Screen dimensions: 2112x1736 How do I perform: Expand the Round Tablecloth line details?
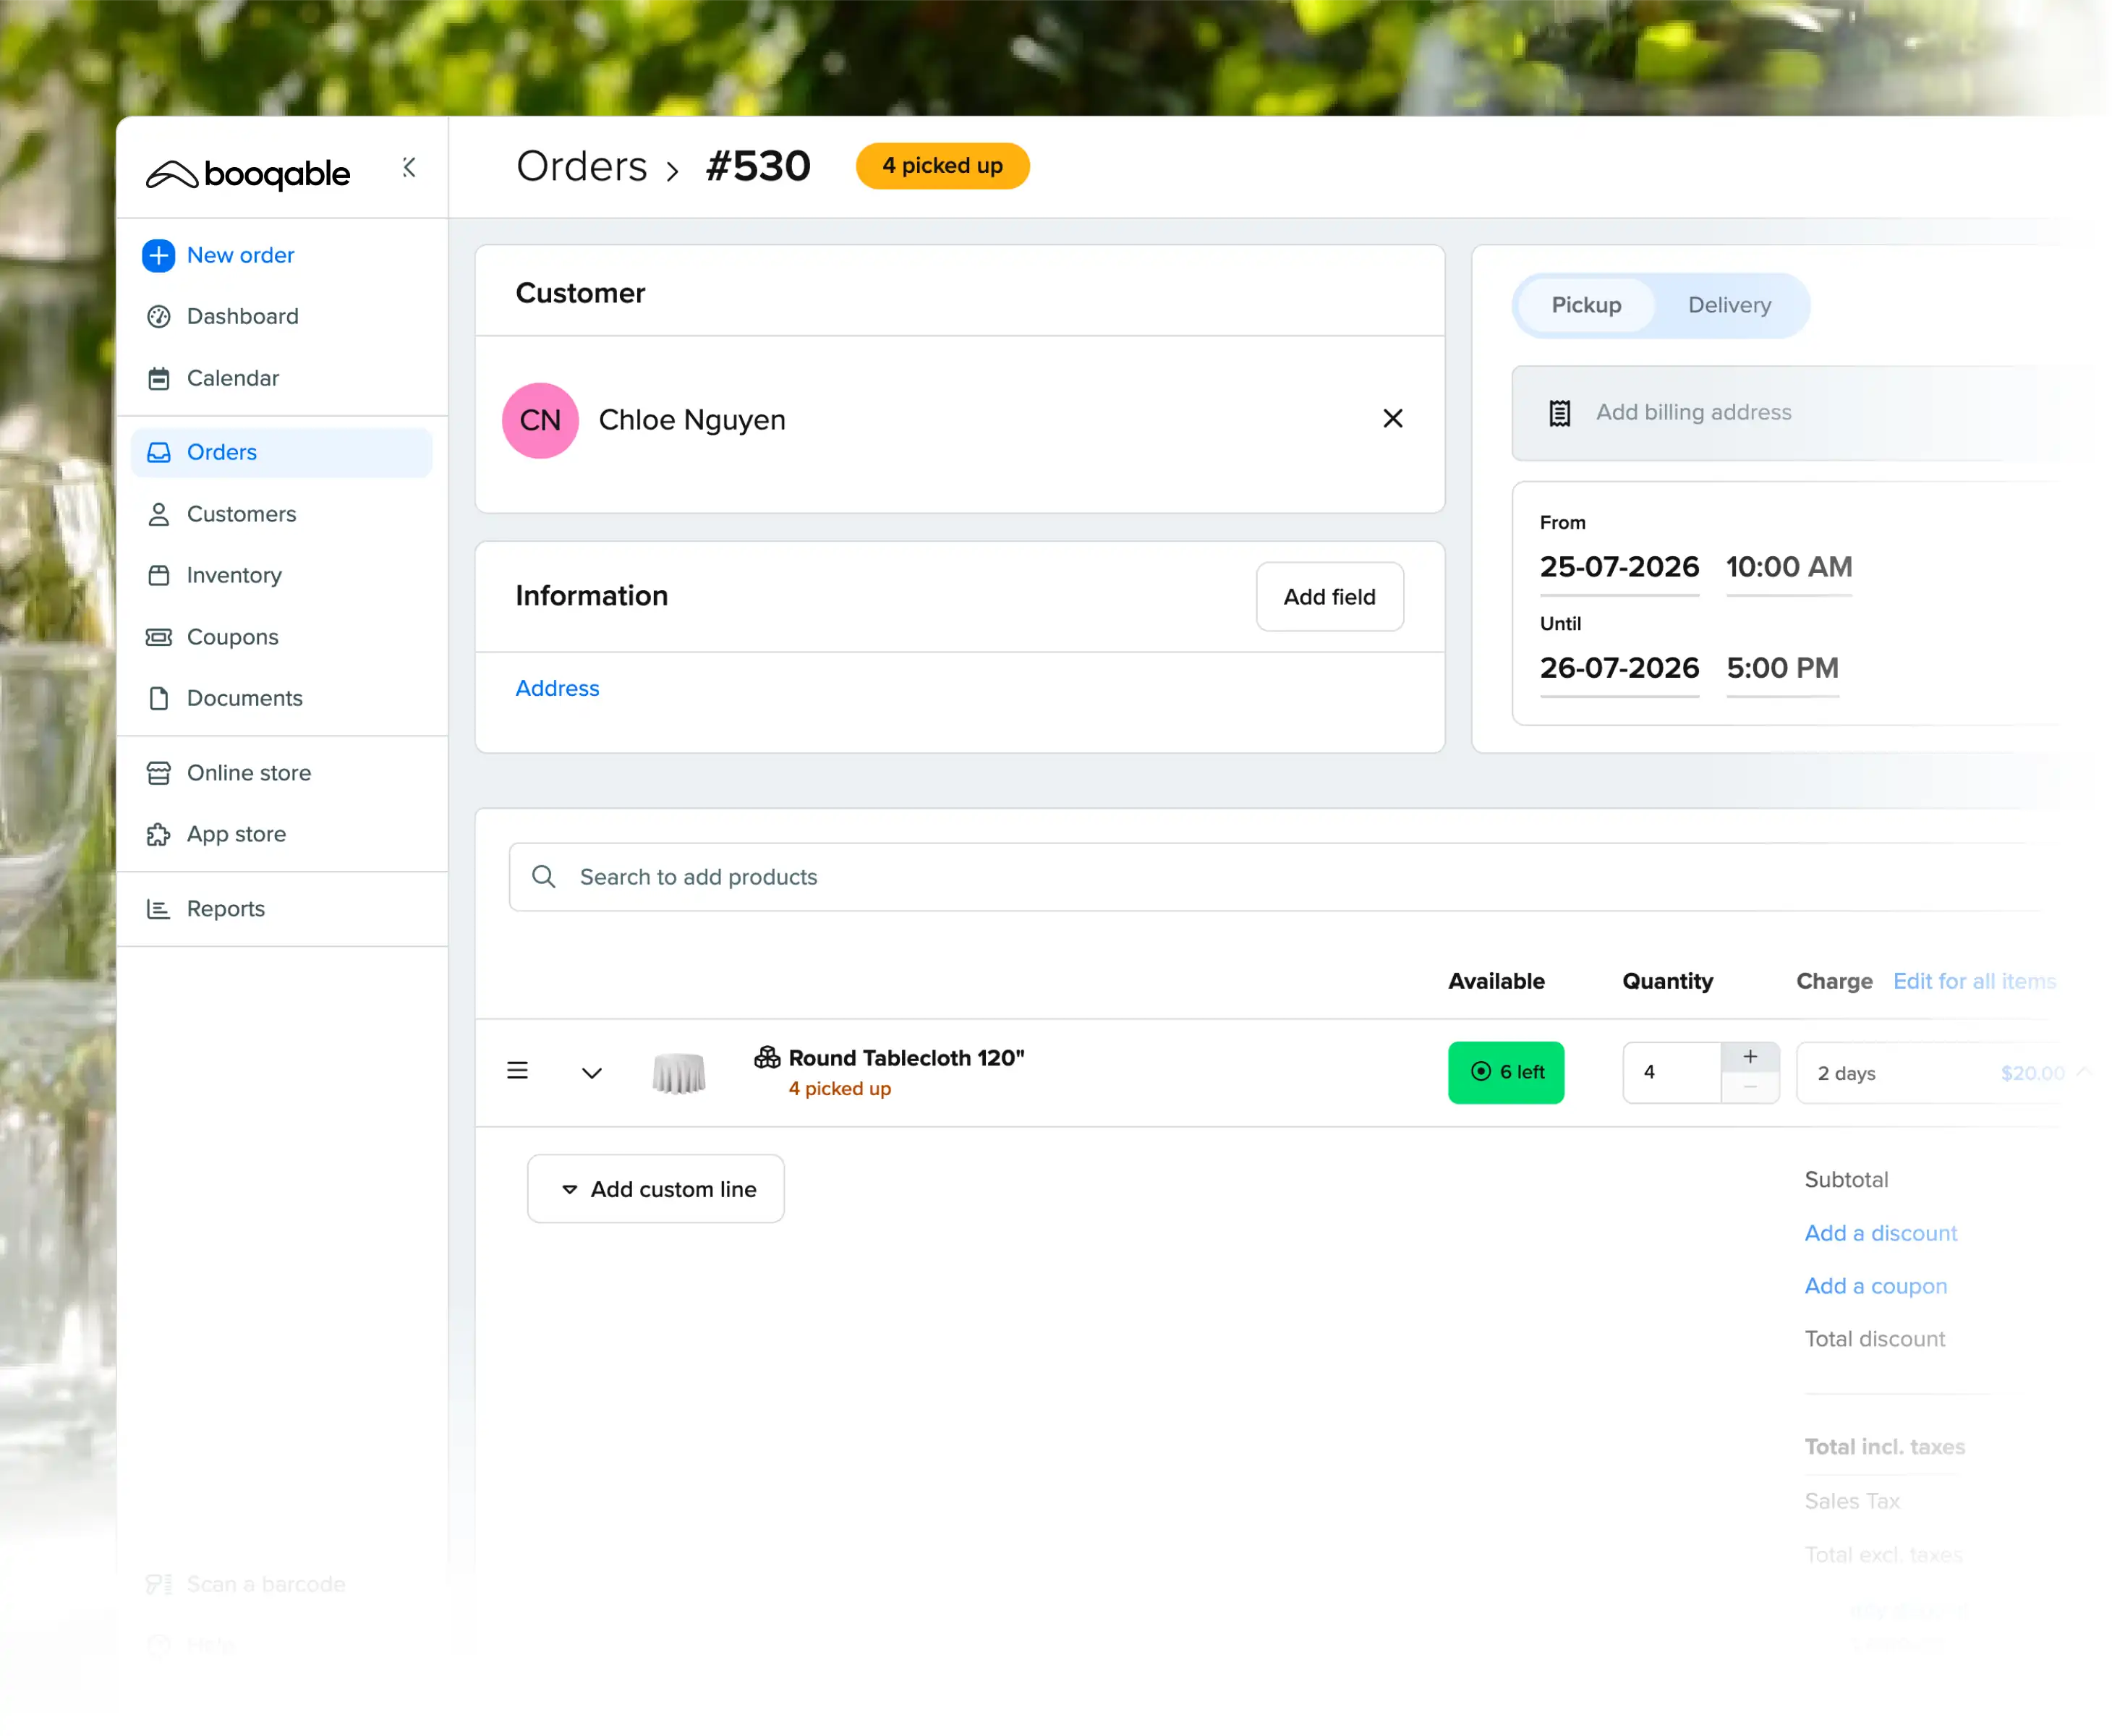592,1073
